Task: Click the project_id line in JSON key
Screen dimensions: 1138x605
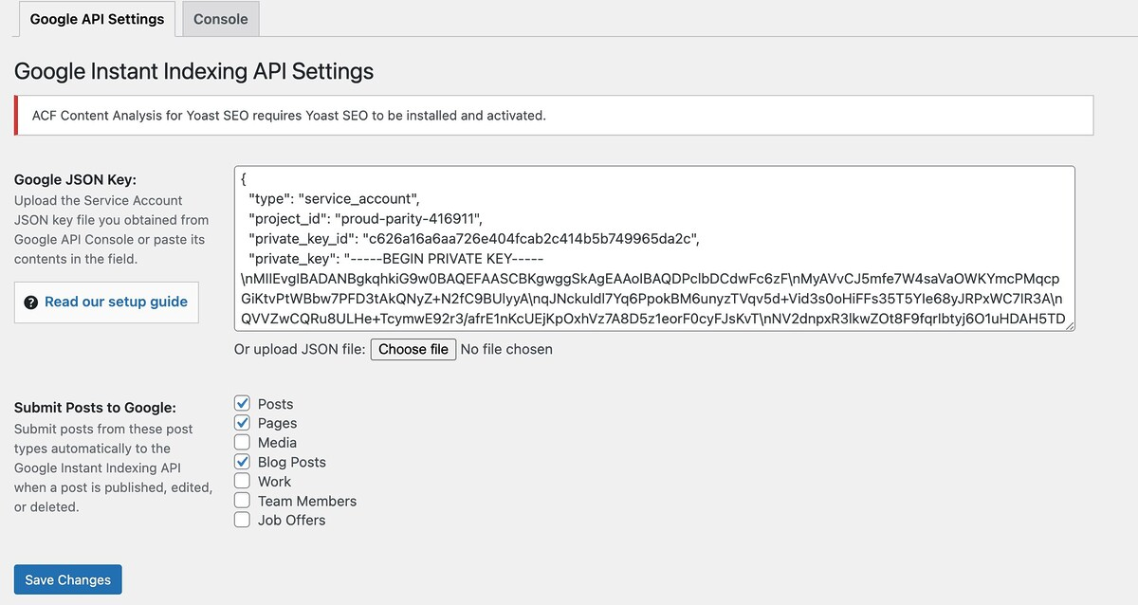Action: coord(366,218)
